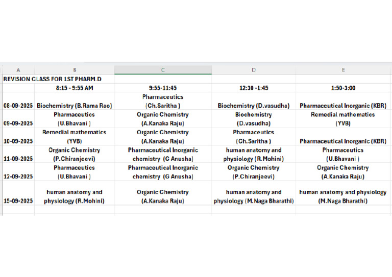The image size is (392, 277).
Task: Select column B header
Action: pos(75,70)
